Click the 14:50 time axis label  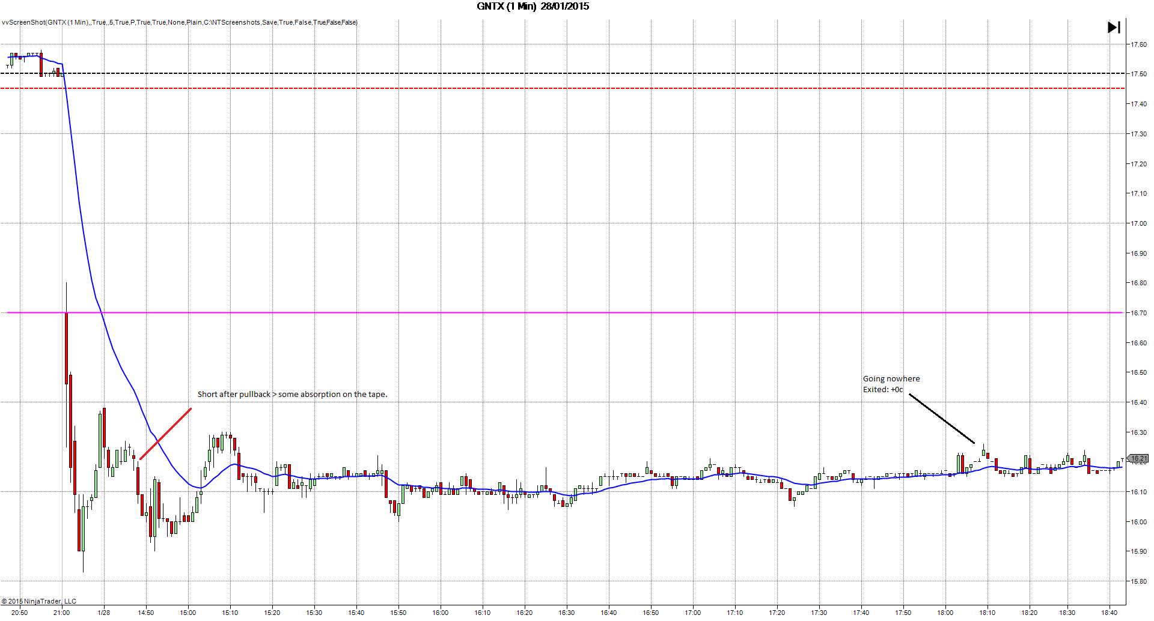[x=146, y=613]
